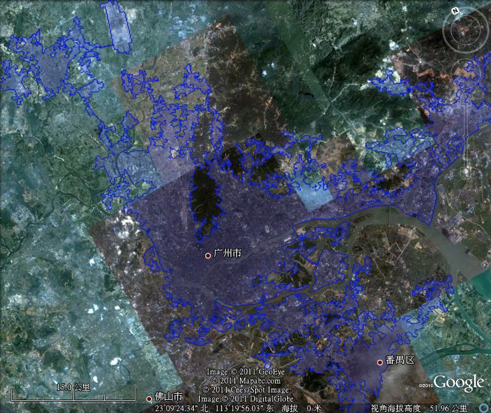Select the 番禺区 placemark dot
This screenshot has width=491, height=413.
[x=380, y=362]
